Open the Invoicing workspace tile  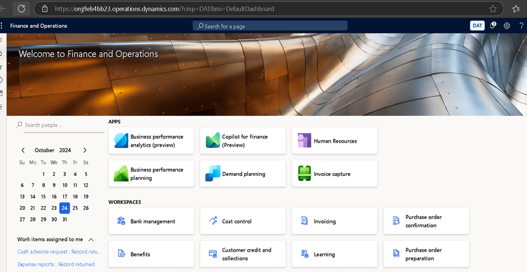335,221
